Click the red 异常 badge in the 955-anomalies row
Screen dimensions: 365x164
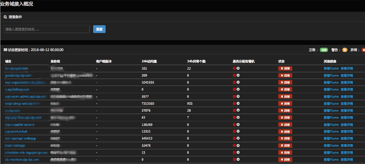(285, 104)
